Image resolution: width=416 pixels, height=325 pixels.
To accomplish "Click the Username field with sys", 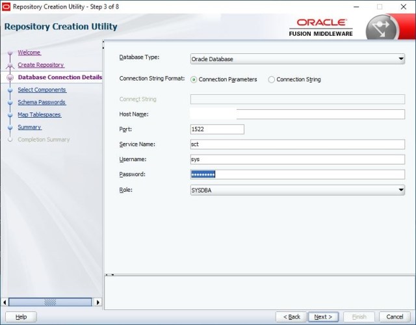I will pyautogui.click(x=298, y=159).
